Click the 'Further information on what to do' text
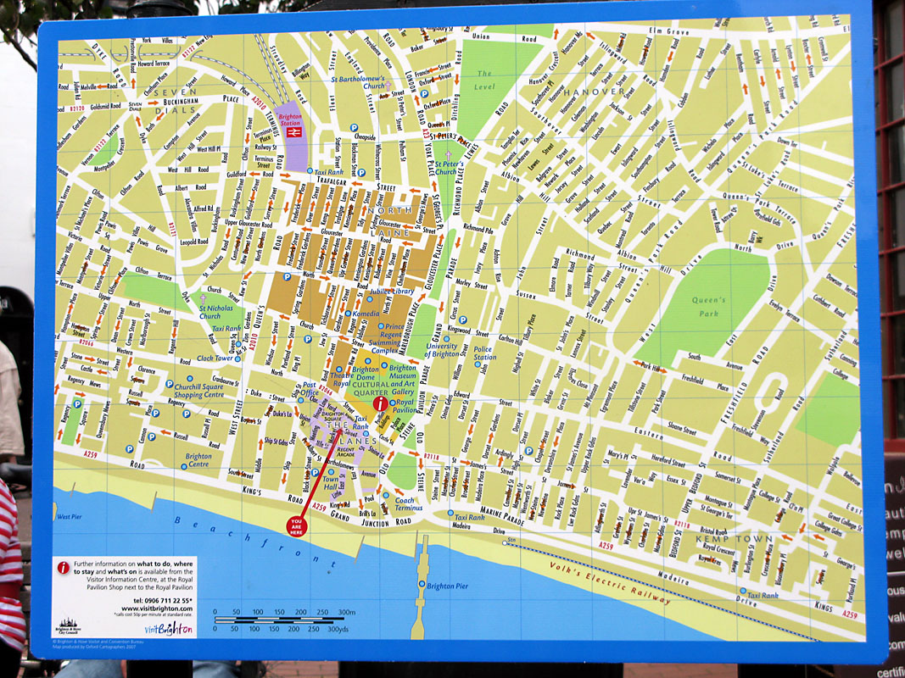This screenshot has width=905, height=678. point(133,575)
